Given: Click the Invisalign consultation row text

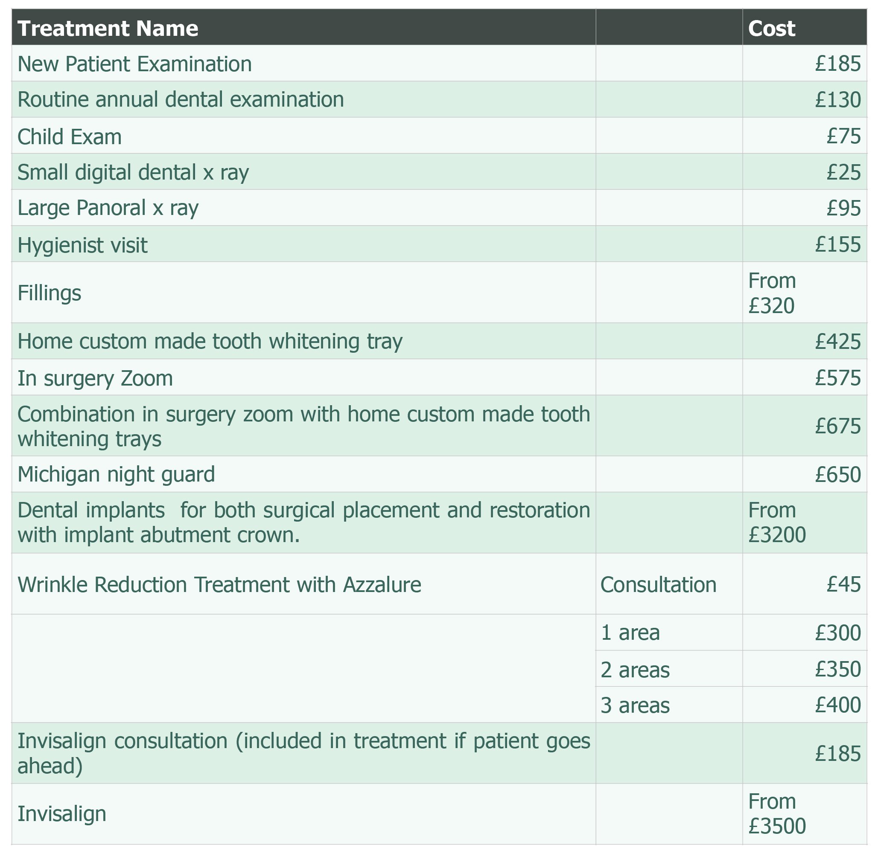Looking at the screenshot, I should click(x=303, y=753).
